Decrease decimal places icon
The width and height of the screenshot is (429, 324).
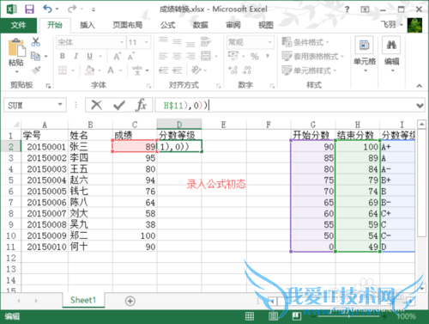[247, 70]
